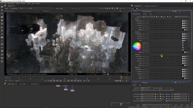Click the shadows gain color wheel
Viewport: 193px width, 108px height.
click(x=137, y=46)
